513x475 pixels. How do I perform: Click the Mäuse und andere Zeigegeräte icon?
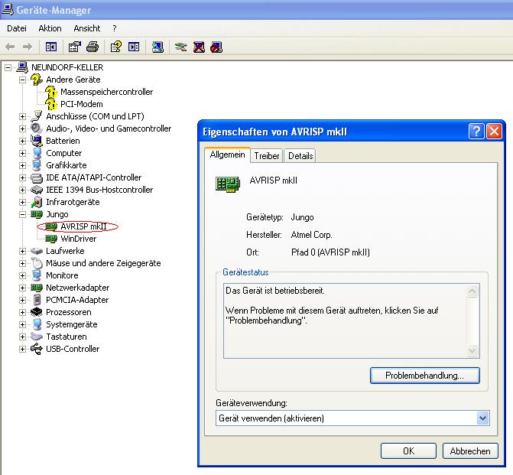coord(37,263)
